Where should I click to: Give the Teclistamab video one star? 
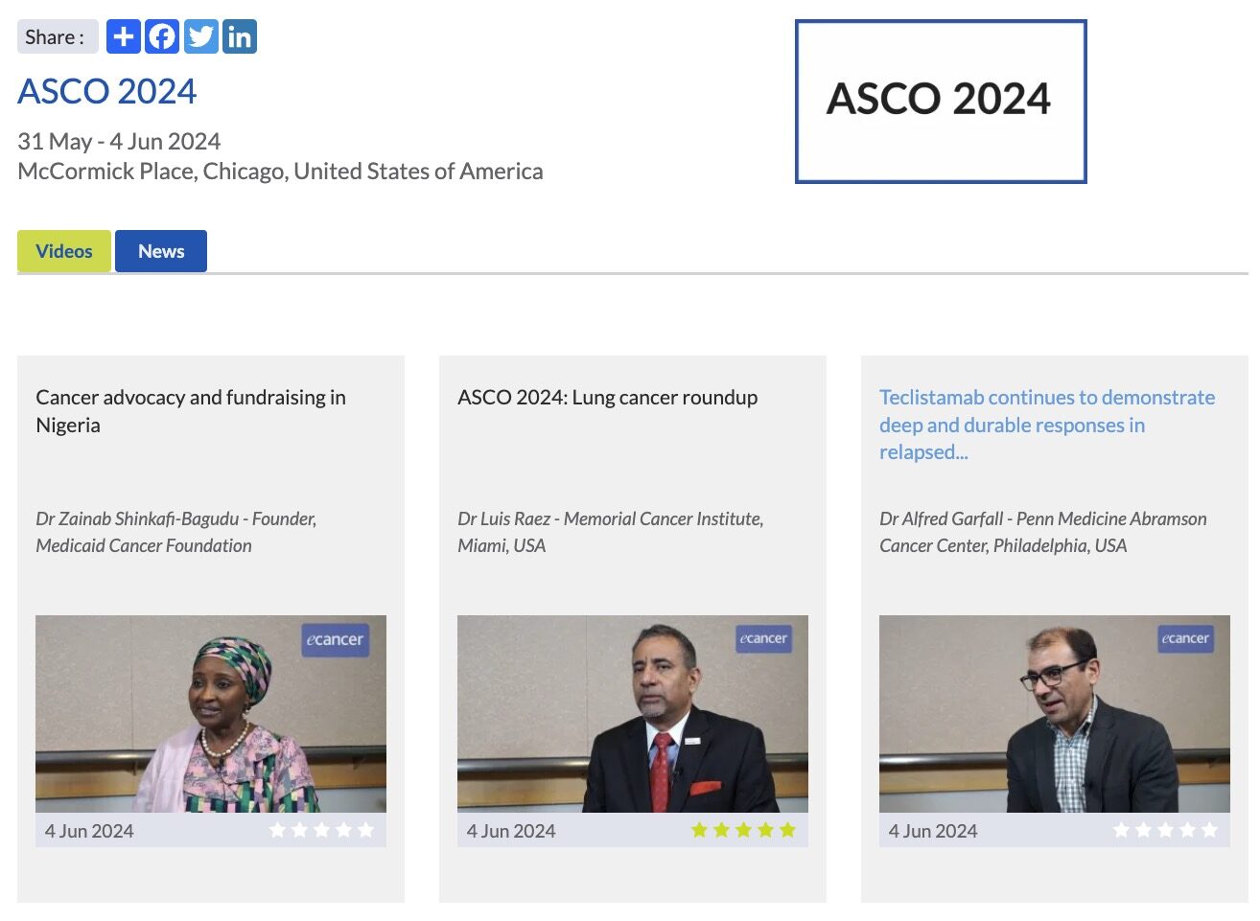pyautogui.click(x=1121, y=830)
